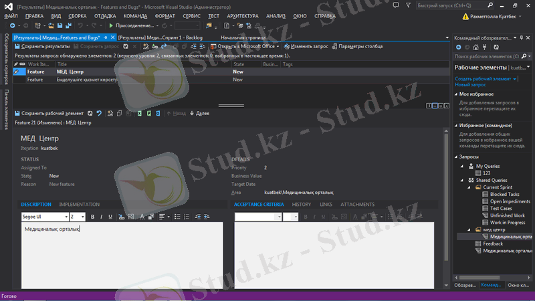Click the Home icon in Team Explorer
The image size is (535, 301).
(x=475, y=47)
